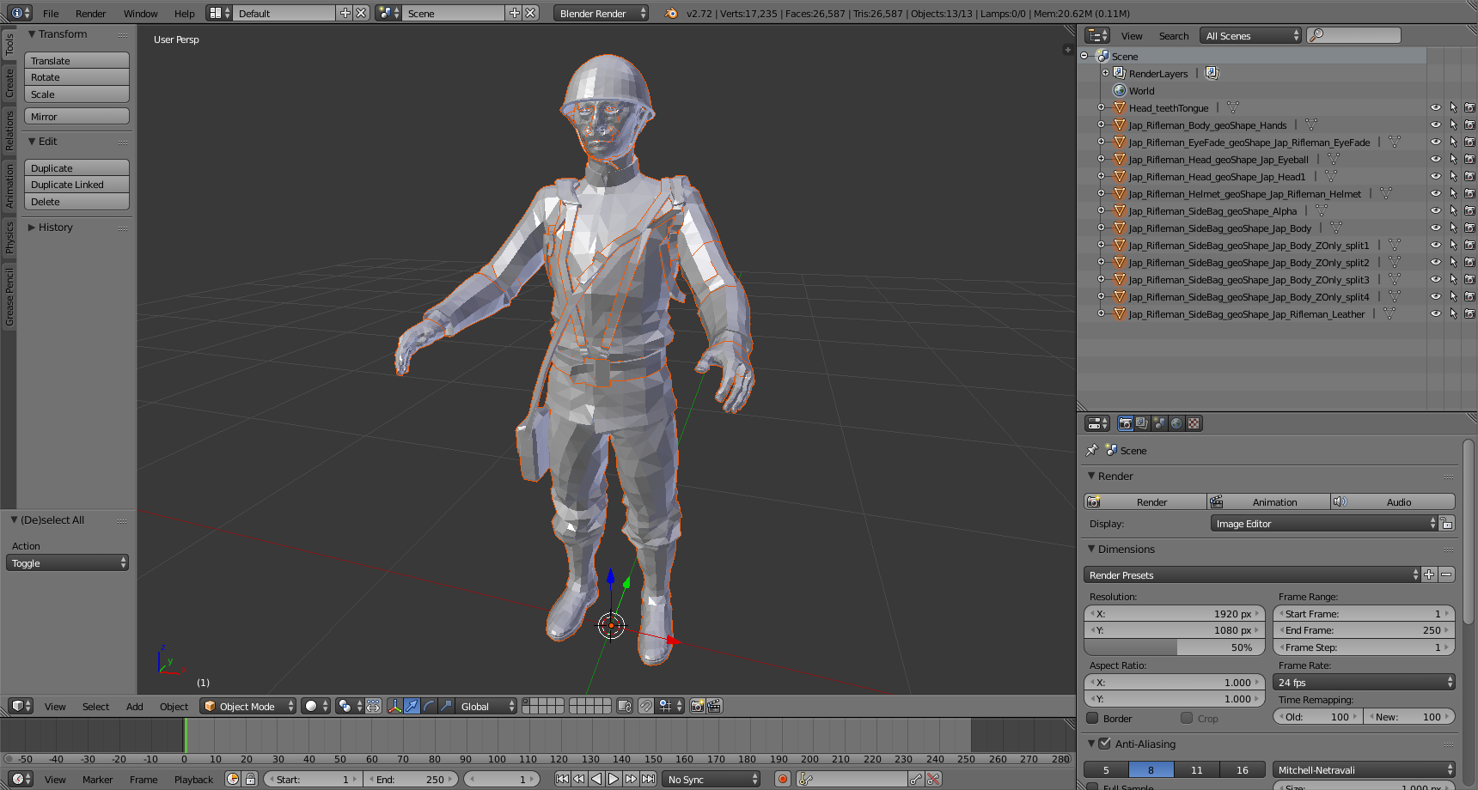Click the End Frame 250 field in Dimensions
The width and height of the screenshot is (1478, 790).
coord(1364,630)
